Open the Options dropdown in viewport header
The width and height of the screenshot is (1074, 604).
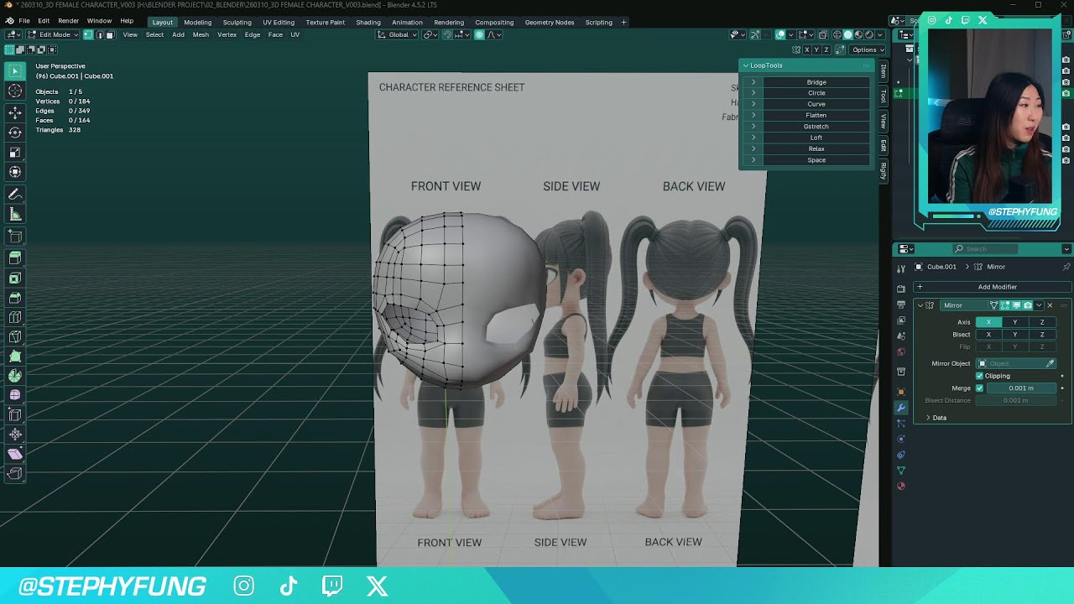pos(866,49)
